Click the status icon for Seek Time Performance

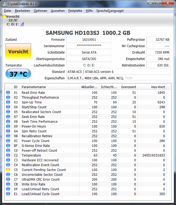8,122
